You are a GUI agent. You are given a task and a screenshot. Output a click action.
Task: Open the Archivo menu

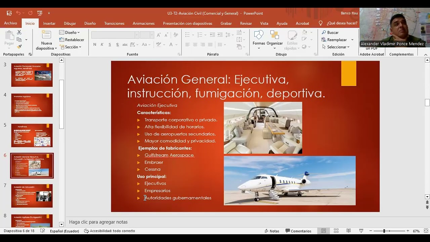[10, 23]
